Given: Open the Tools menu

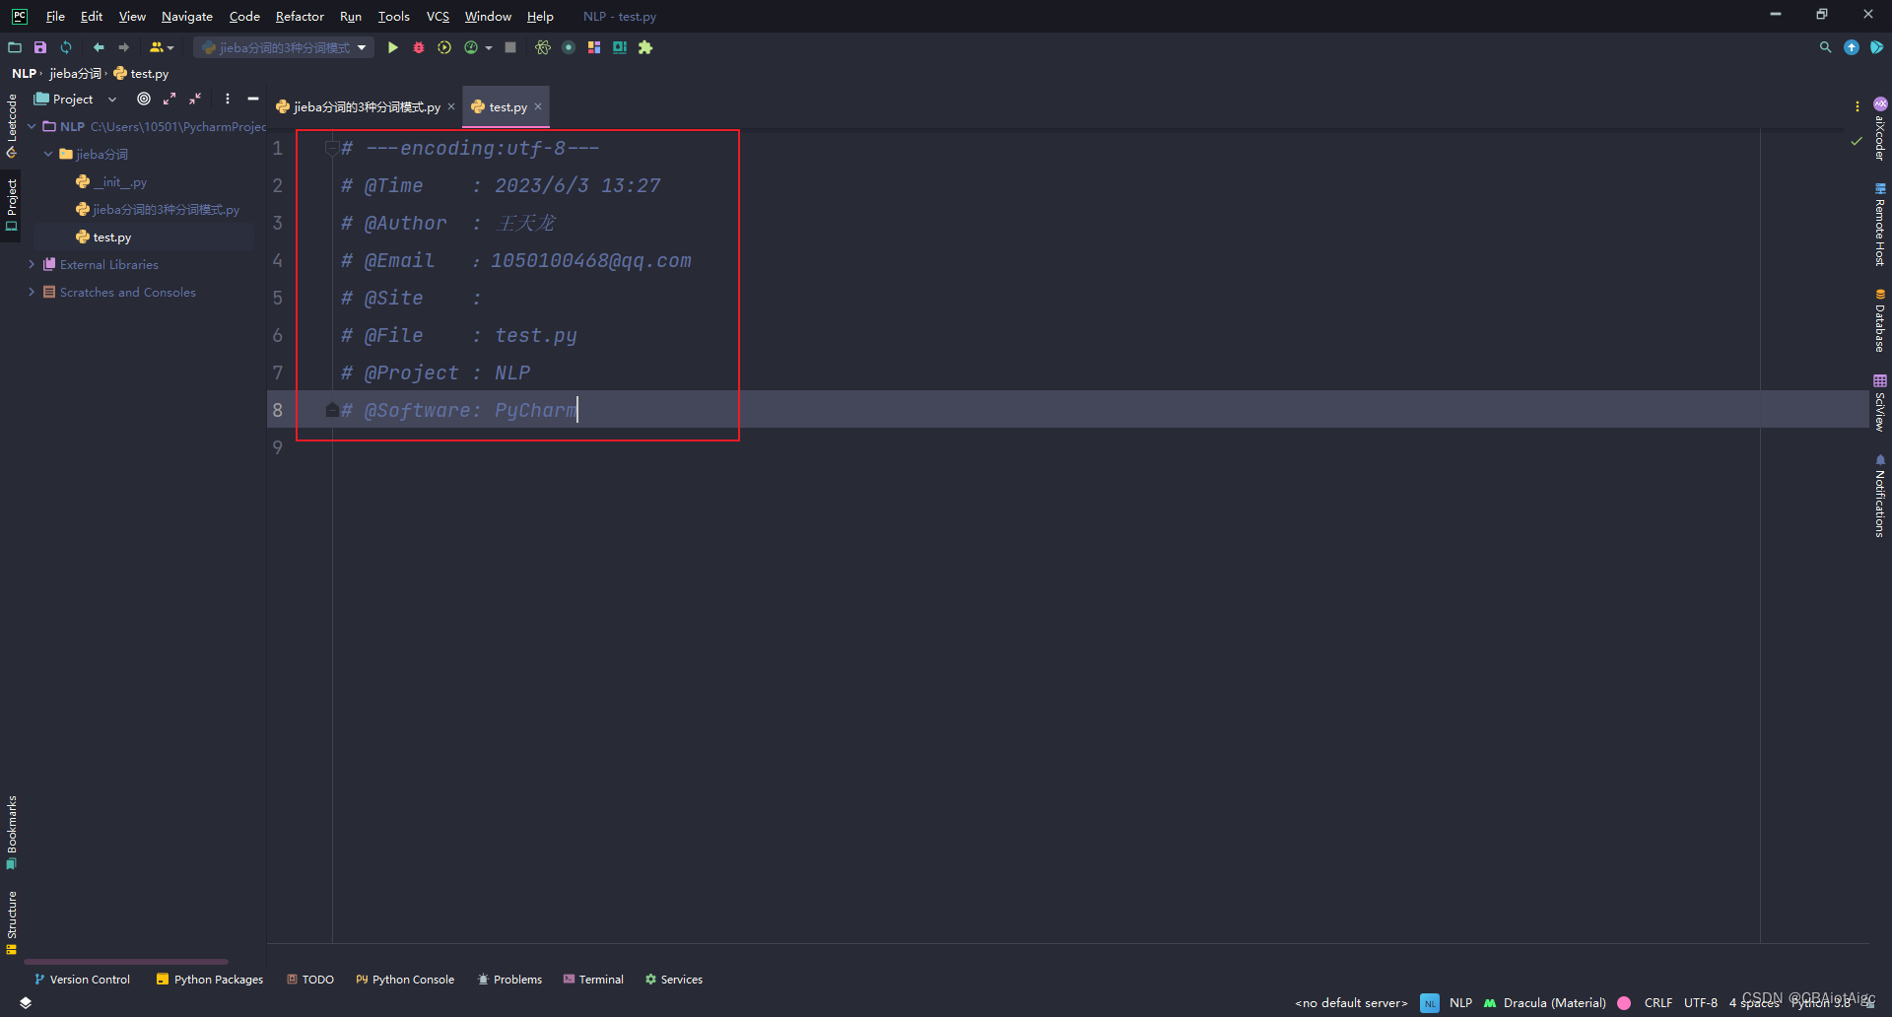Looking at the screenshot, I should [x=393, y=16].
